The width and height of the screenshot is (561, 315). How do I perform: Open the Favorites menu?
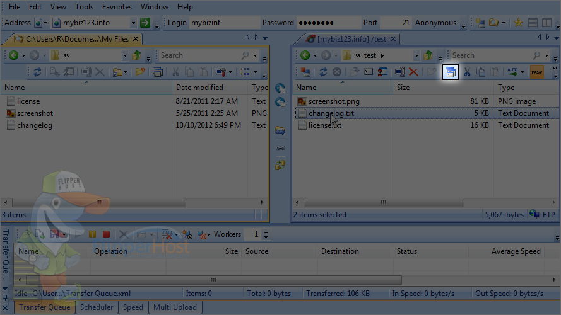tap(117, 7)
